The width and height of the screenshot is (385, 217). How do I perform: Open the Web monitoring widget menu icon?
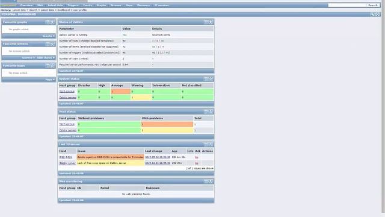click(206, 181)
